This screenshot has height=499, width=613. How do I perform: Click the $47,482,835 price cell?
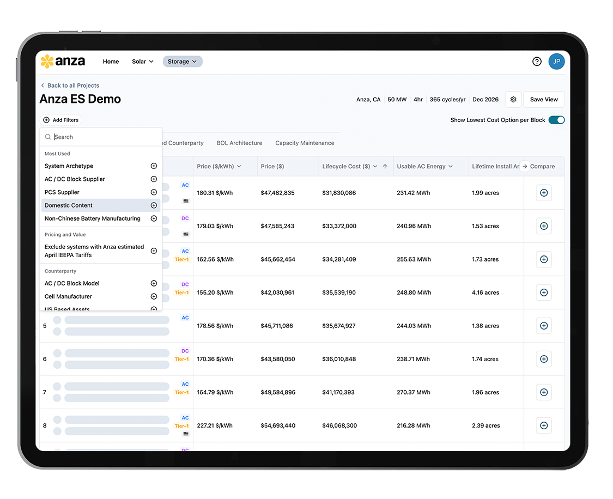pyautogui.click(x=277, y=193)
